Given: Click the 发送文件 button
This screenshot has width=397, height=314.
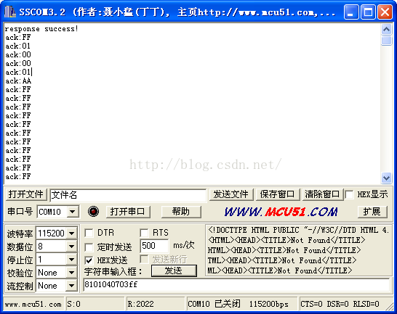Looking at the screenshot, I should point(231,194).
